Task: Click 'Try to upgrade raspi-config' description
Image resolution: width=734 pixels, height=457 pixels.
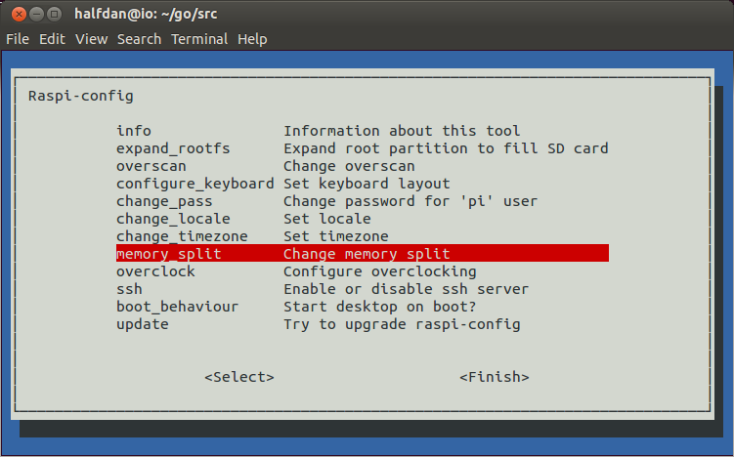Action: click(402, 324)
